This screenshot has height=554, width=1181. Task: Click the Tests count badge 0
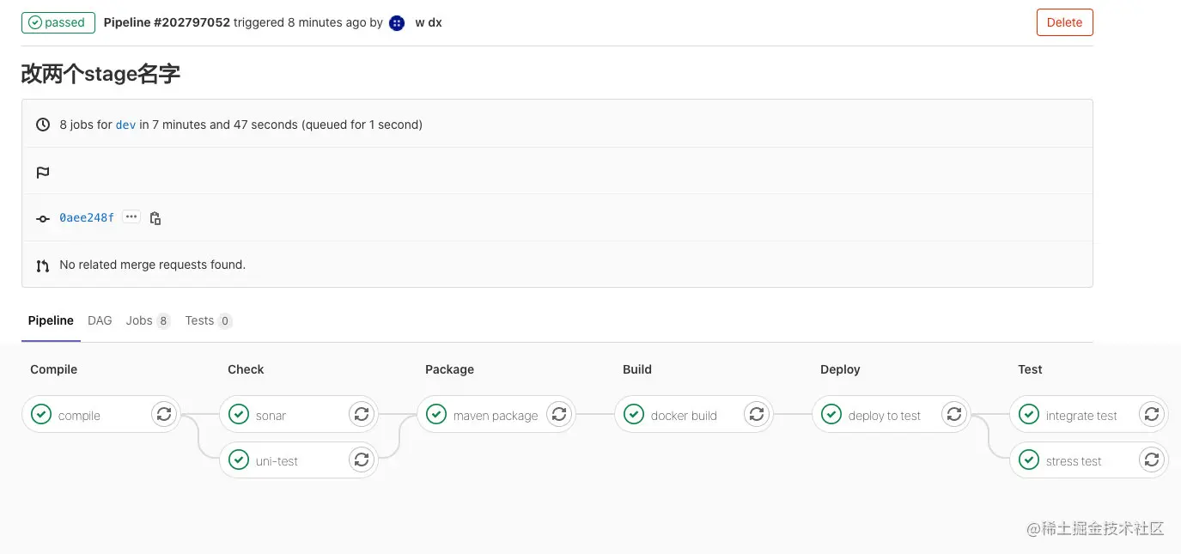point(225,321)
